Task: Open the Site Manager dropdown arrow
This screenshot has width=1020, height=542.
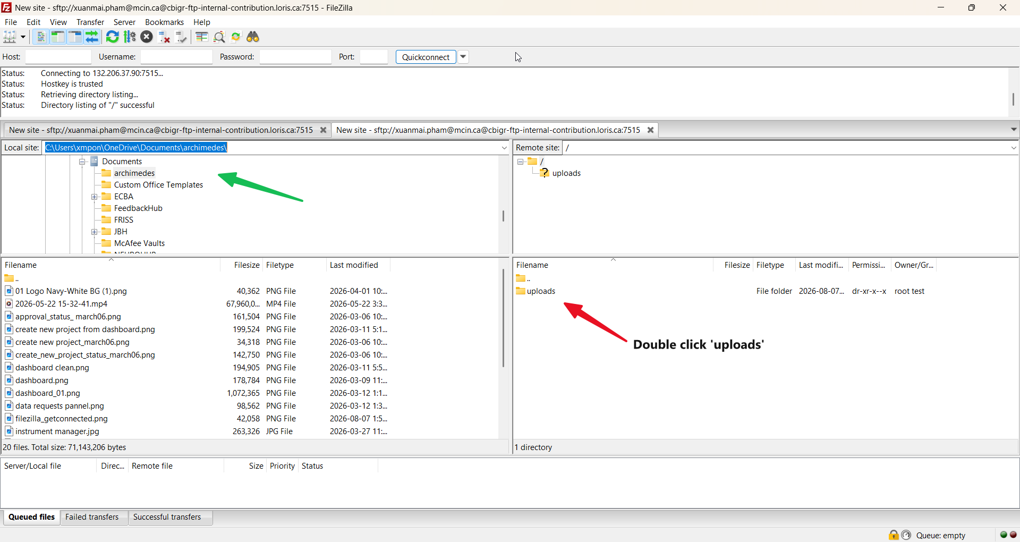Action: (23, 37)
